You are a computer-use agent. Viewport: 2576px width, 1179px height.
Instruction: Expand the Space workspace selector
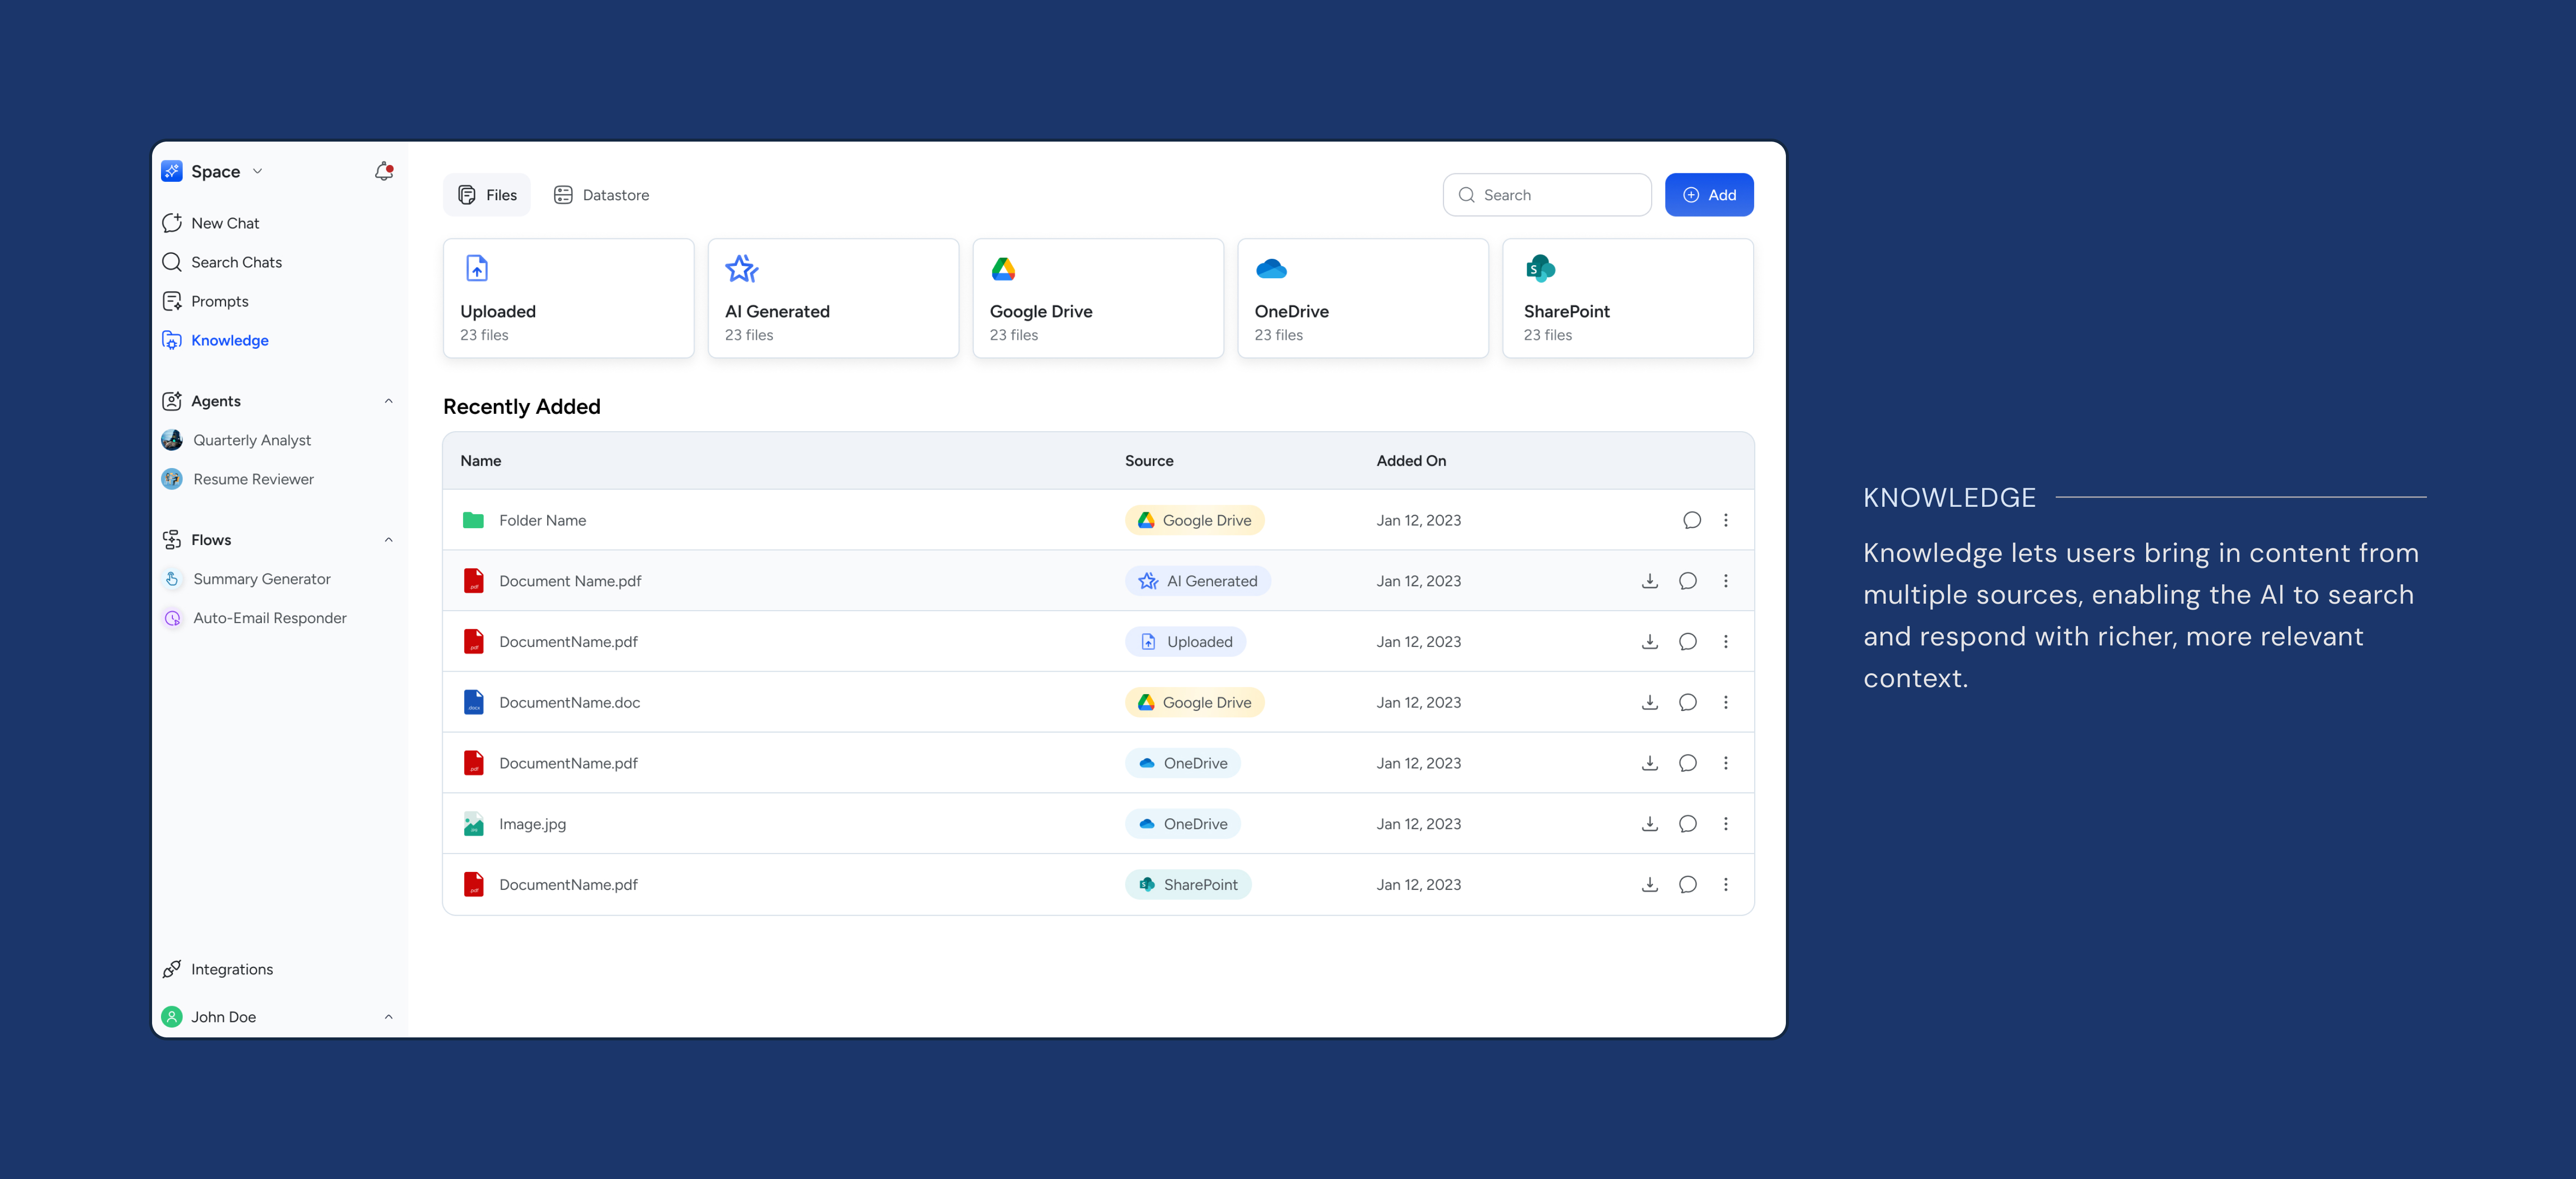tap(258, 171)
